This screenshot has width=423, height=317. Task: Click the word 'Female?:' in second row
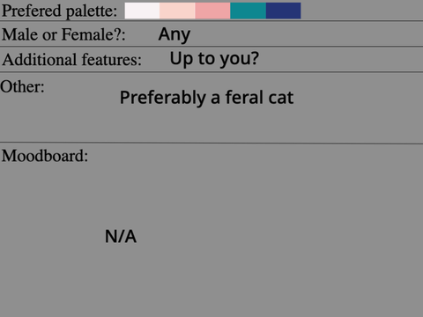click(x=93, y=34)
